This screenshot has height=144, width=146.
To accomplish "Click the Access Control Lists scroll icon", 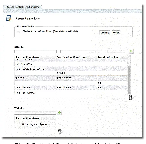I will 9,18.
